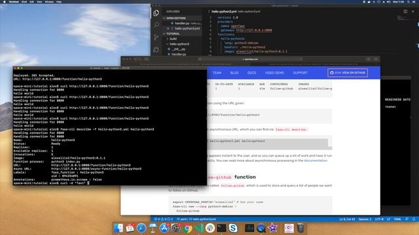
Task: Click the browser address bar showing openfaas.com
Action: pos(250,59)
